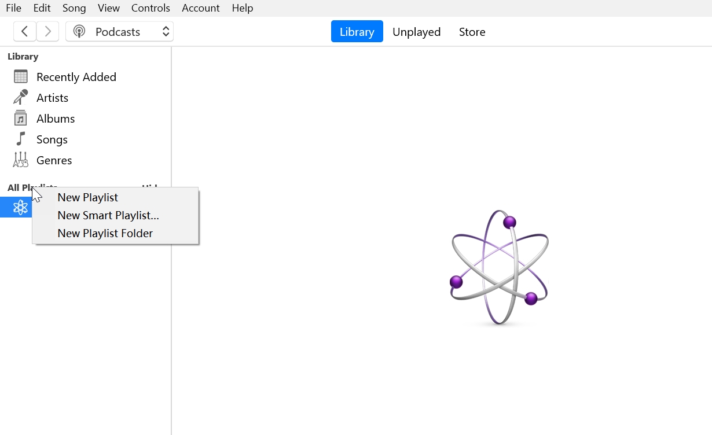This screenshot has height=435, width=712.
Task: Click the Genres guitars icon
Action: click(21, 160)
